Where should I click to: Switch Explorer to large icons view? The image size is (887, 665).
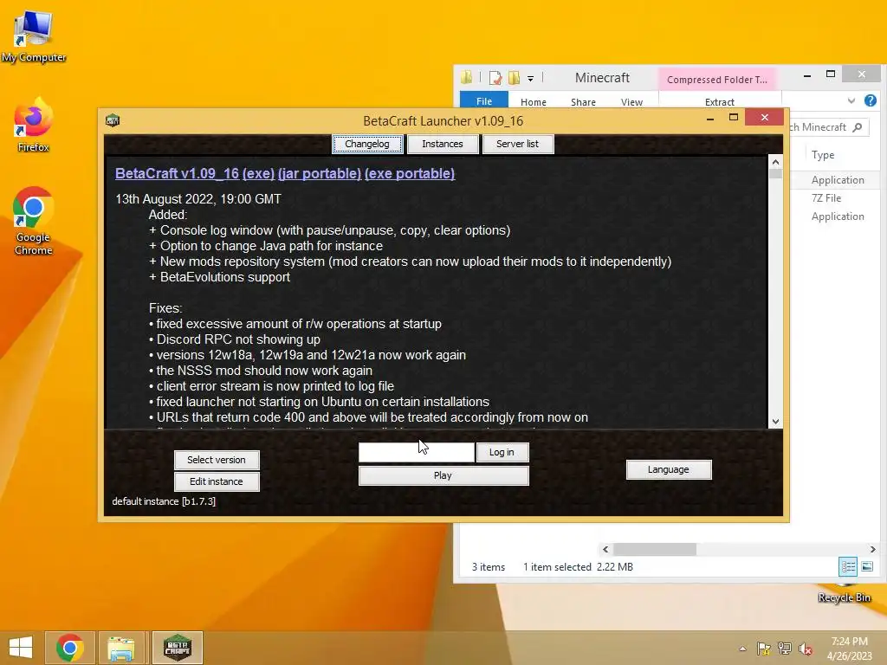(x=867, y=566)
